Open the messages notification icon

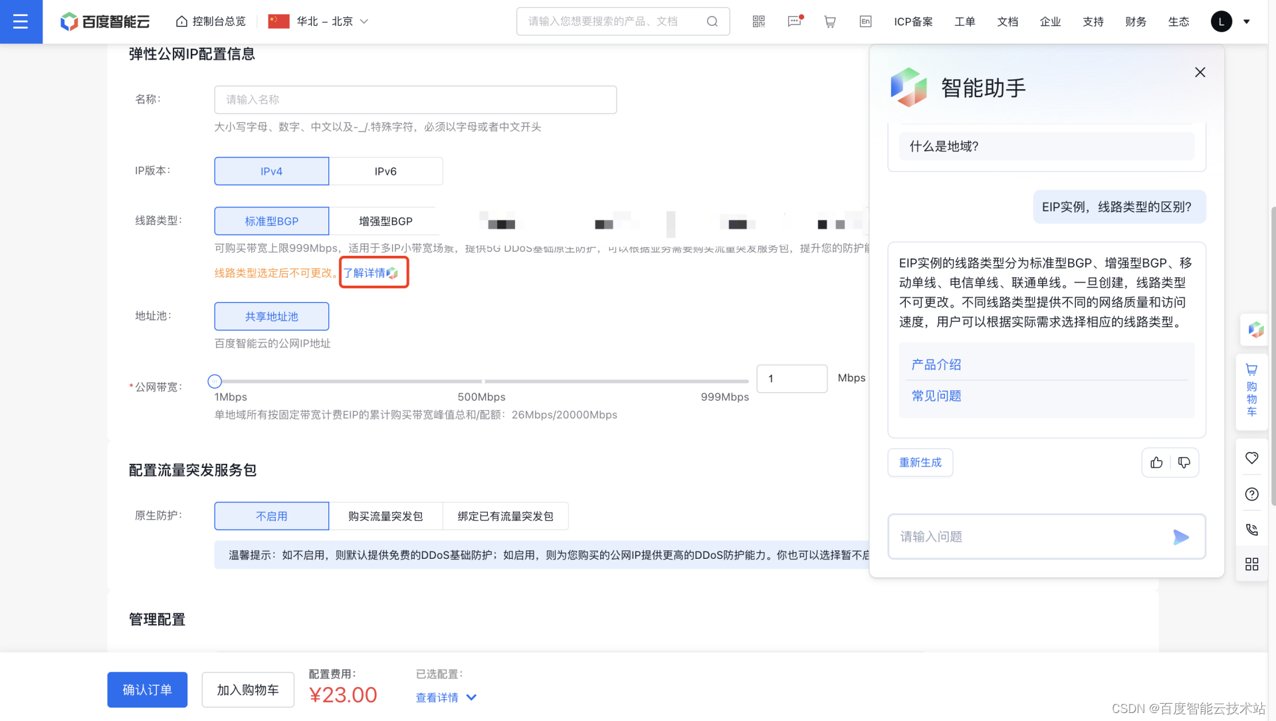(795, 21)
